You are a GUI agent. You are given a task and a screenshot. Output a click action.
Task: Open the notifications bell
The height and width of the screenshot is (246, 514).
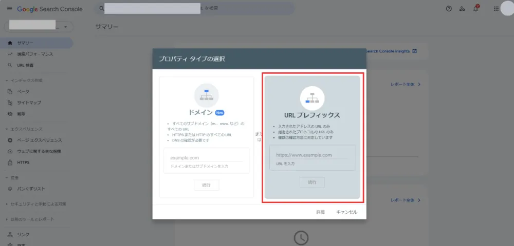(475, 9)
